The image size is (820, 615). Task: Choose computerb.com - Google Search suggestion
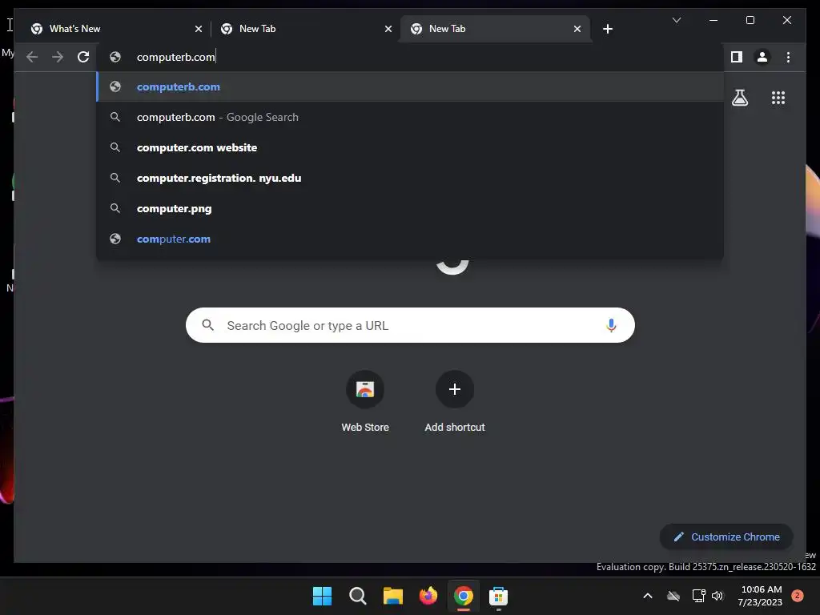(x=410, y=117)
